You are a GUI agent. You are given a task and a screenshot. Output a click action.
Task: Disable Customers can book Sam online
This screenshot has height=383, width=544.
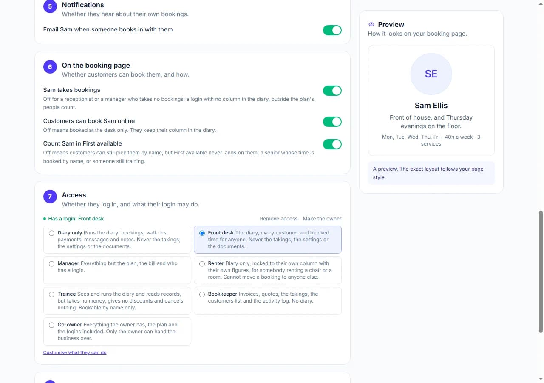click(x=332, y=122)
